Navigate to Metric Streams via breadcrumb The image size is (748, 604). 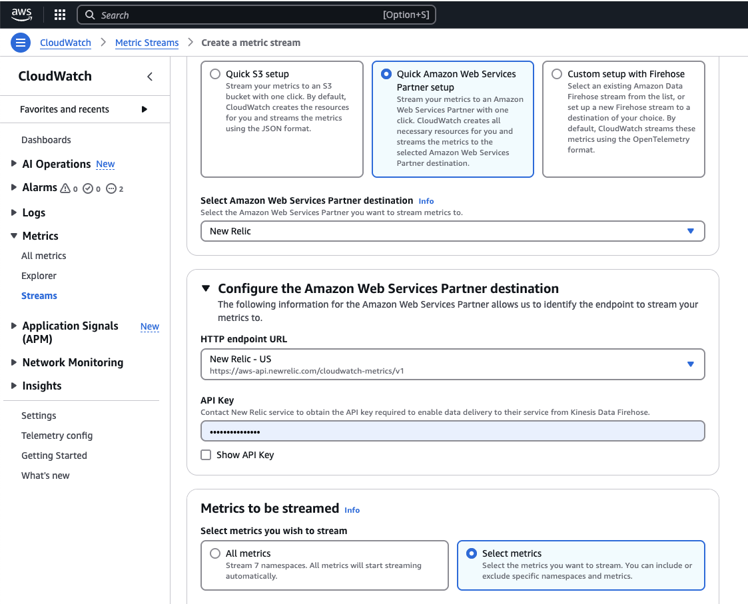click(147, 42)
